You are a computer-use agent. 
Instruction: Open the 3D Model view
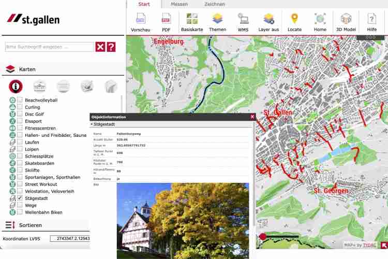point(346,22)
